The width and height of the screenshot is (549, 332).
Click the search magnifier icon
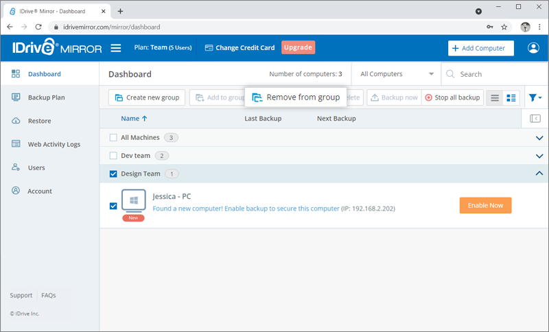[450, 74]
